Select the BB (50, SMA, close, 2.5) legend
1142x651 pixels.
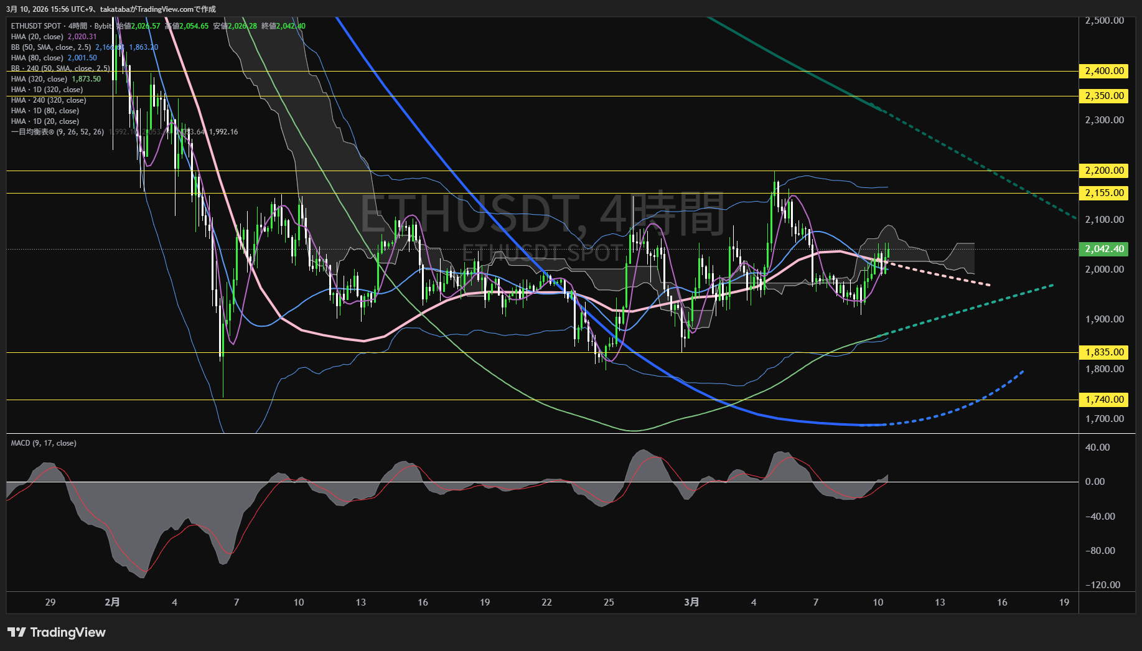pyautogui.click(x=51, y=47)
